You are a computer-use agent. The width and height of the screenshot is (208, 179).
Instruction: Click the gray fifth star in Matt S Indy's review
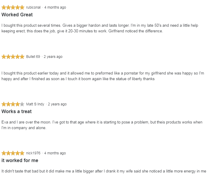point(22,104)
